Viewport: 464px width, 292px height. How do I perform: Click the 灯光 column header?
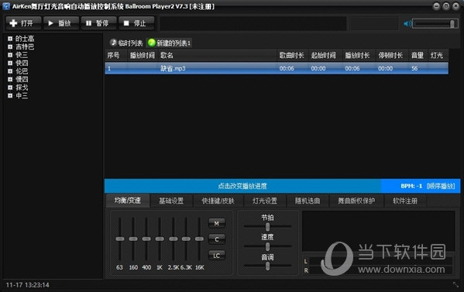point(438,55)
